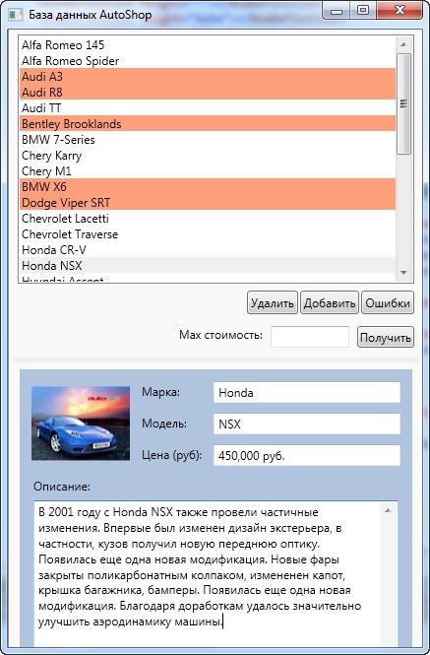
Task: Click the blue Honda NSX car thumbnail
Action: coord(81,424)
